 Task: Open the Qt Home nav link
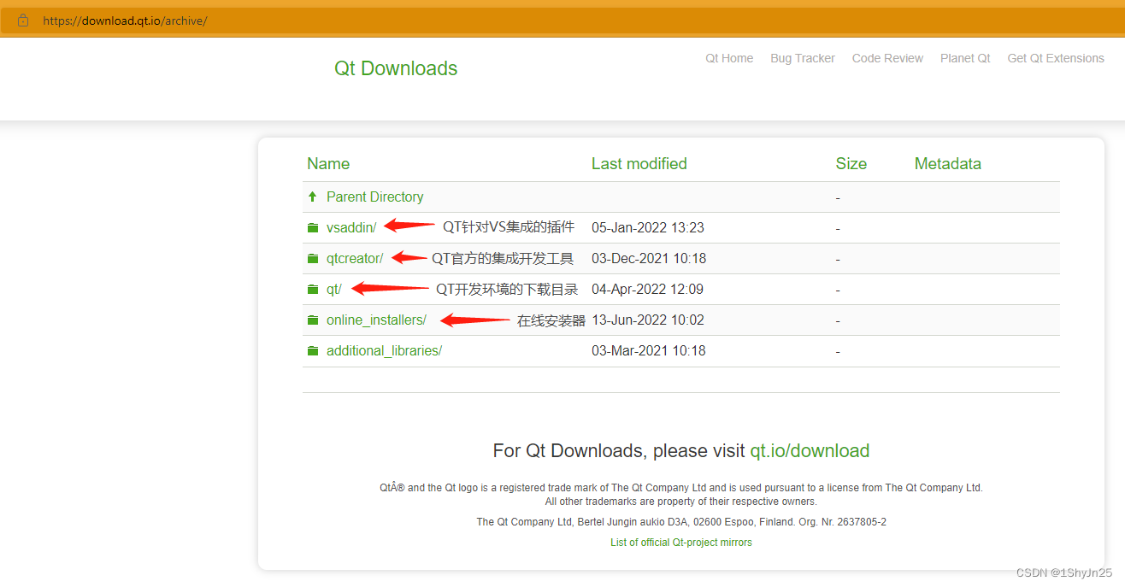[x=729, y=58]
